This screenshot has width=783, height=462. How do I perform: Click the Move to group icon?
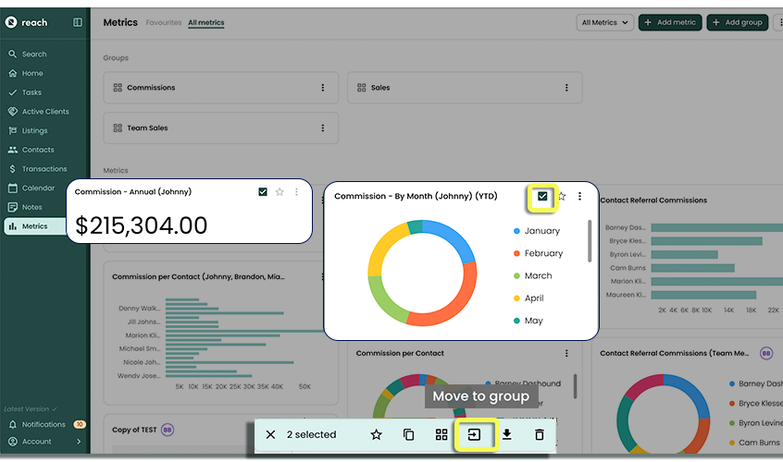(x=474, y=434)
